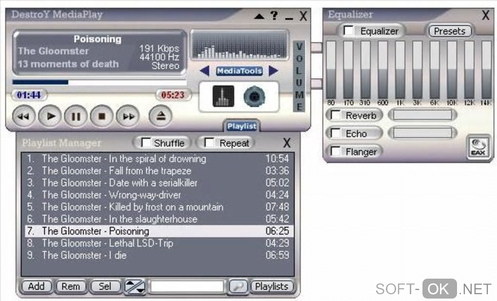Close the Playlist Manager panel
The width and height of the screenshot is (497, 301).
coord(287,143)
